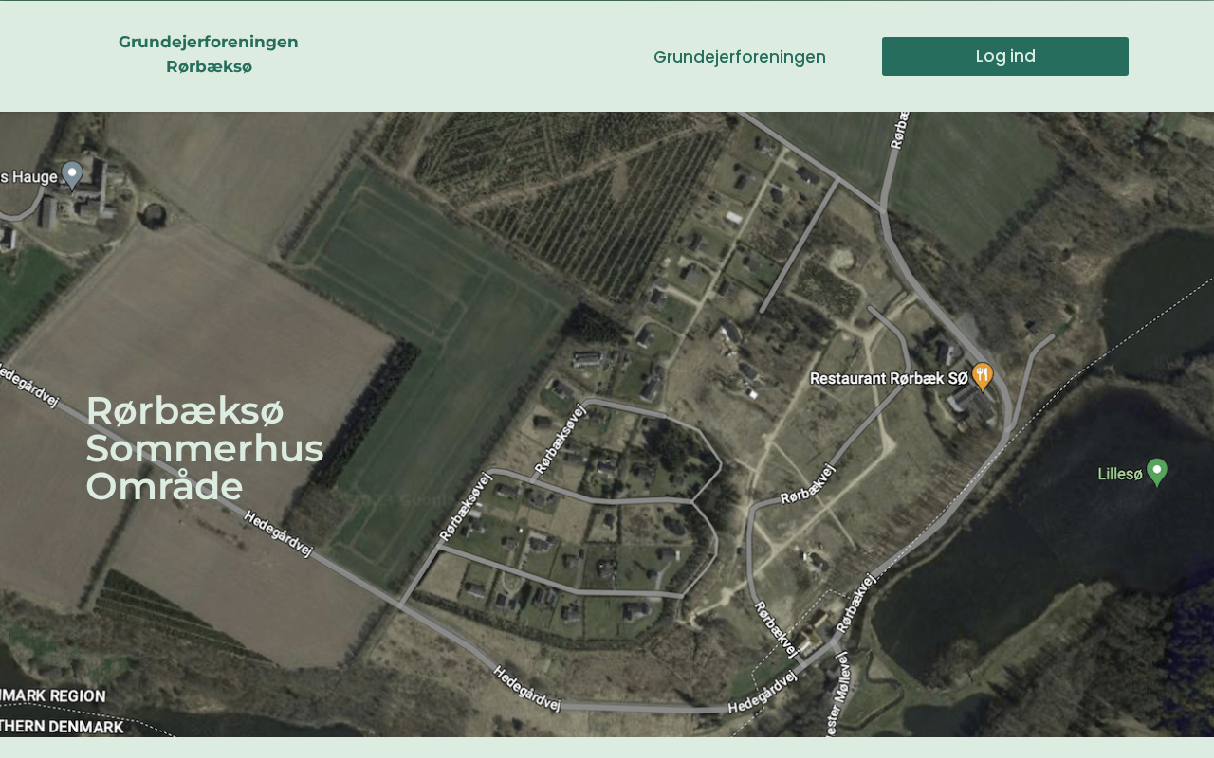Click the Rørbæksø Sommerhus Område heading

click(x=205, y=448)
